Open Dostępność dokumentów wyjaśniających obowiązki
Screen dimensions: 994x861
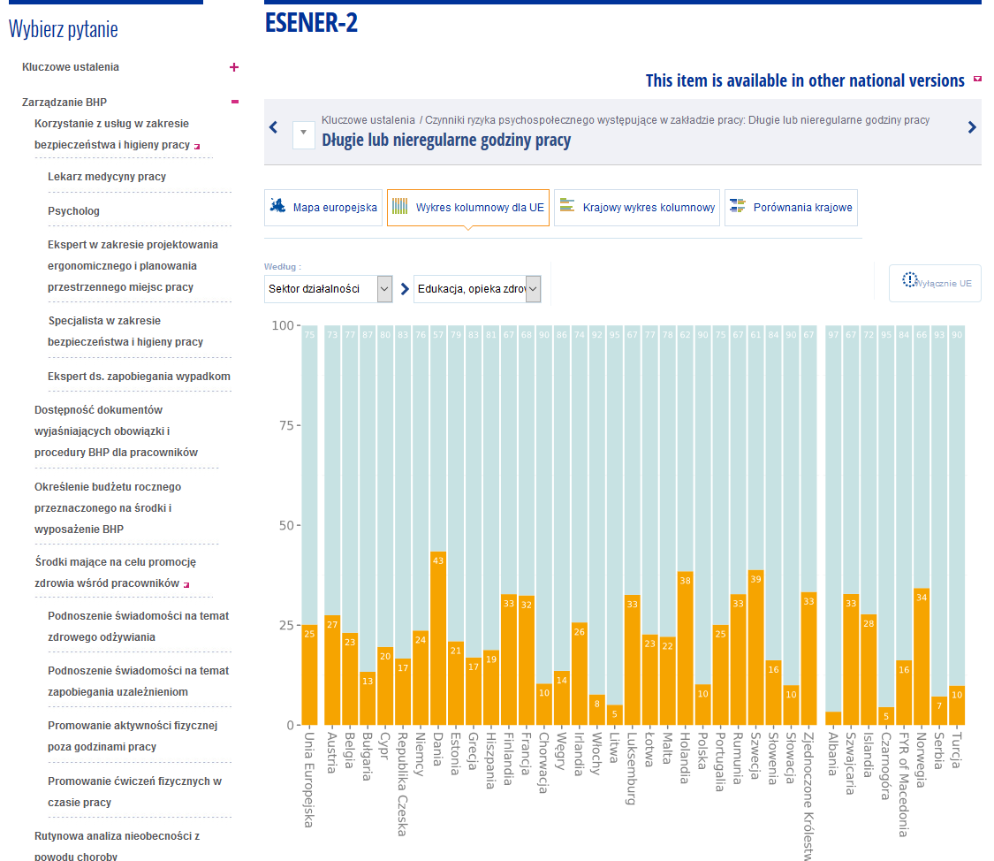pyautogui.click(x=116, y=431)
